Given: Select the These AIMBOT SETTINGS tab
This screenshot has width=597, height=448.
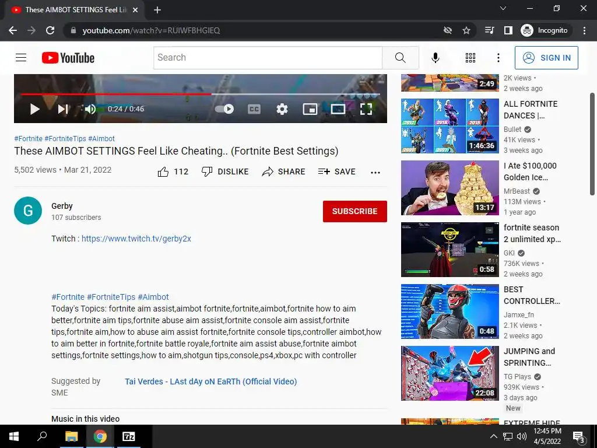Looking at the screenshot, I should 74,10.
